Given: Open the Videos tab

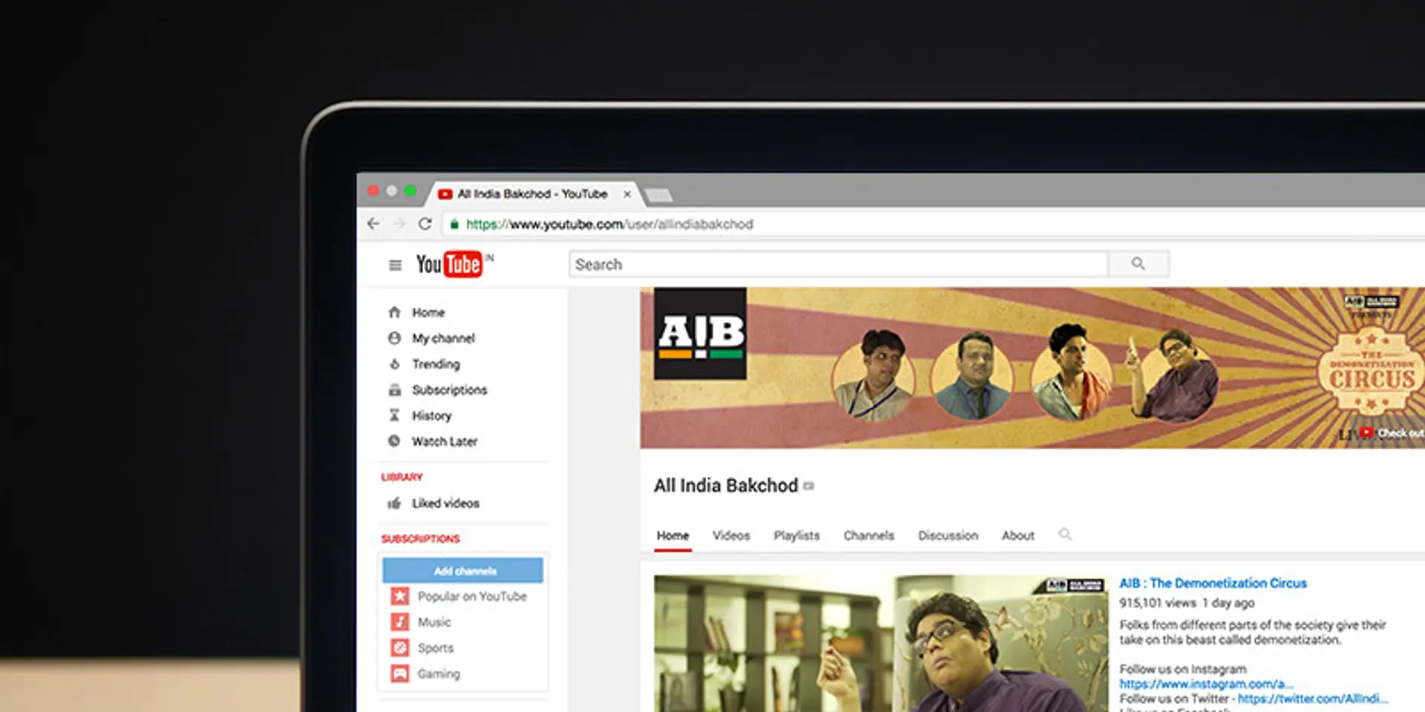Looking at the screenshot, I should 731,535.
